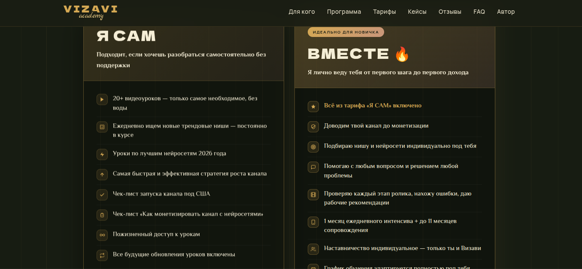Jump to the Кейсы section

417,12
